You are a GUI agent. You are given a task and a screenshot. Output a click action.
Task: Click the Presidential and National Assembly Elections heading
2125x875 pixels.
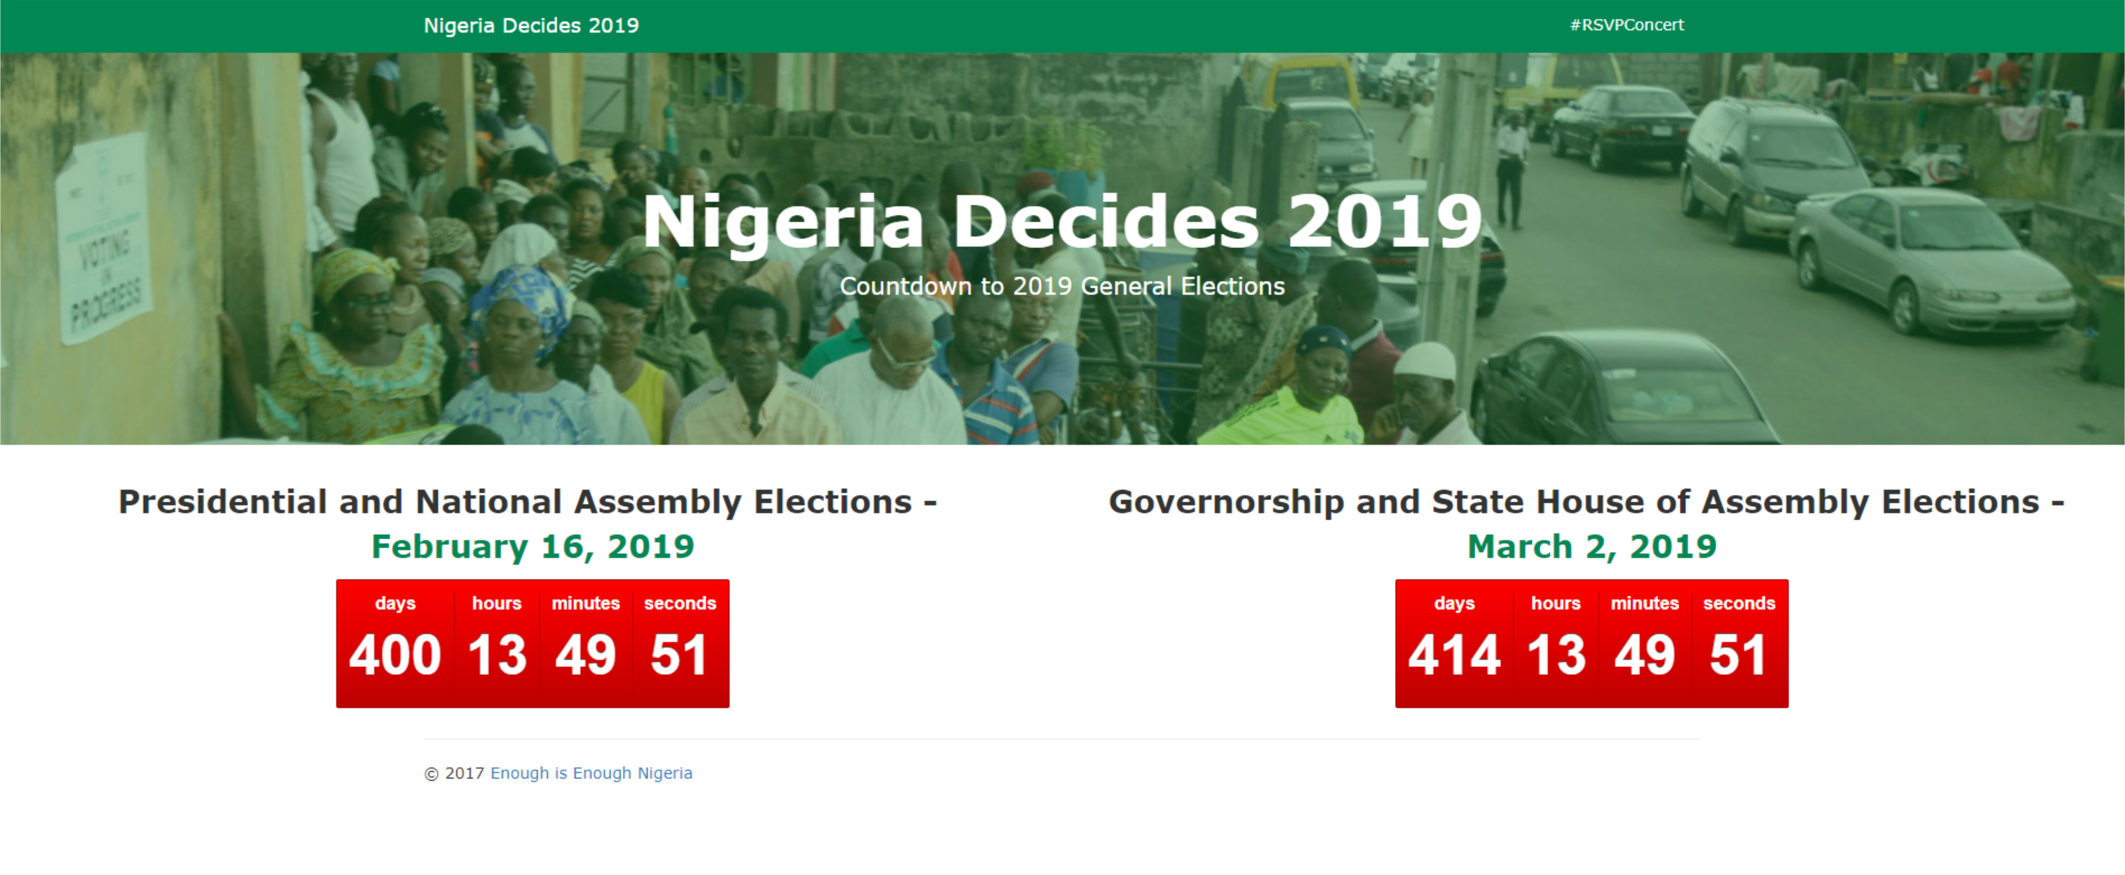[x=528, y=502]
